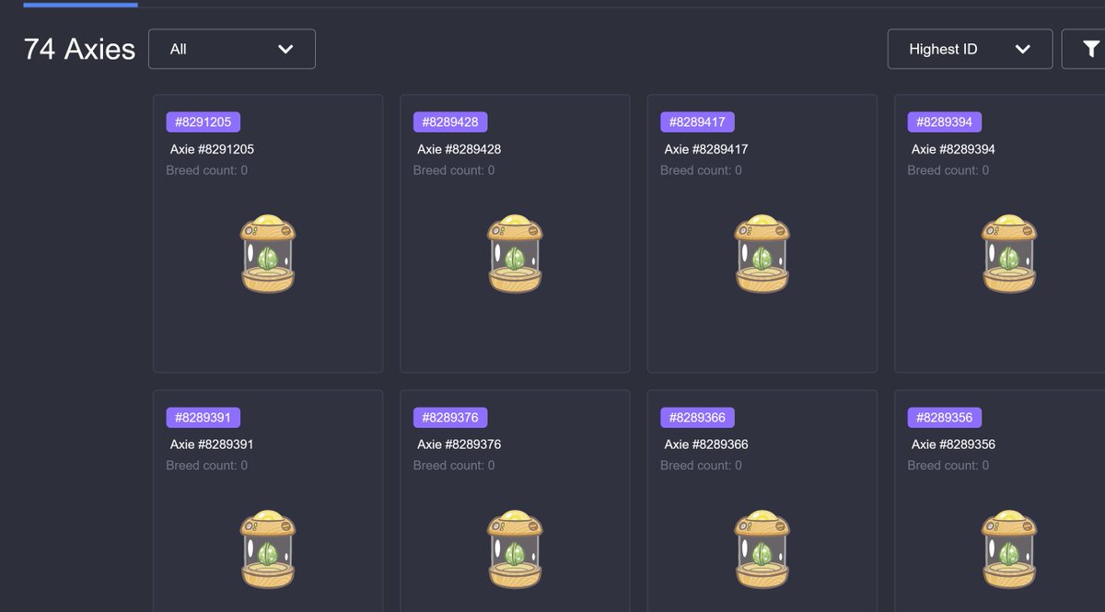1105x612 pixels.
Task: Click the highlighted active tab underline
Action: click(80, 4)
